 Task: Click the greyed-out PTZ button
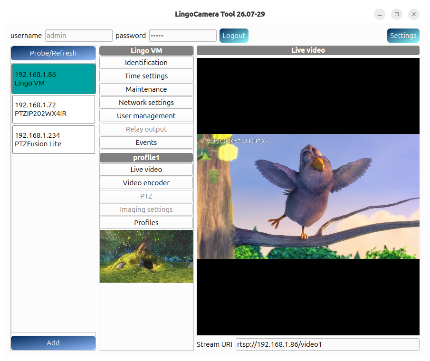[146, 196]
